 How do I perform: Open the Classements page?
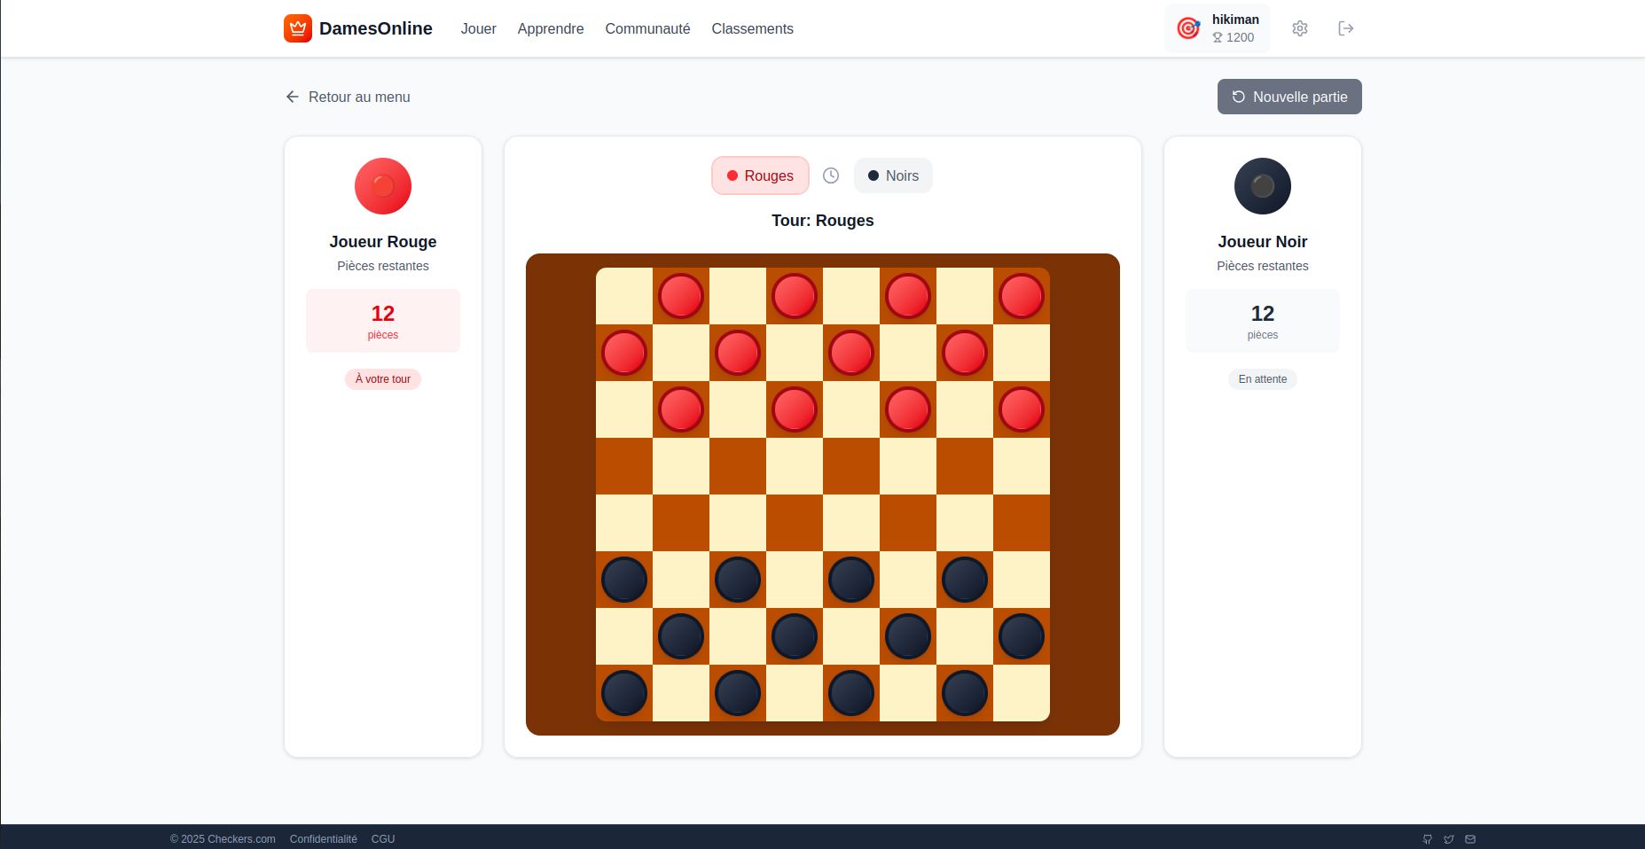[x=752, y=28]
